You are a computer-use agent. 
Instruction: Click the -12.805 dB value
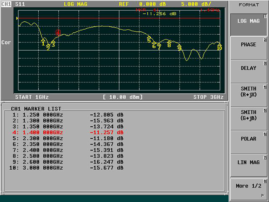[x=107, y=115]
